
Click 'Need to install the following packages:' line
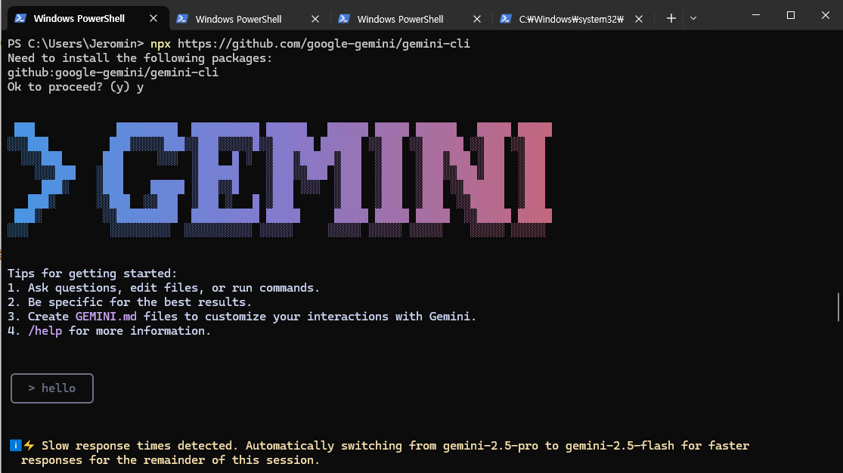pos(140,58)
